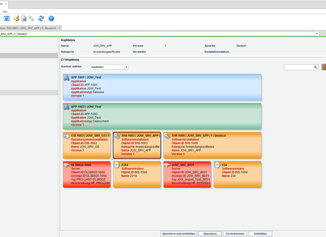Open the Kontext wählen dropdown arrow
The image size is (326, 237).
pos(126,67)
